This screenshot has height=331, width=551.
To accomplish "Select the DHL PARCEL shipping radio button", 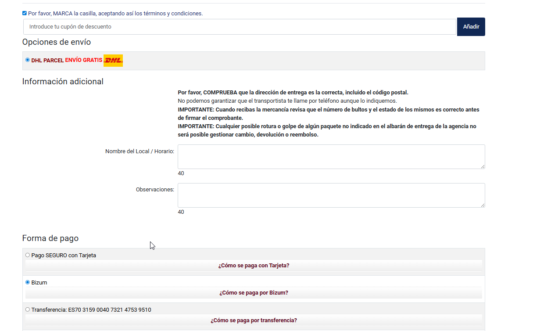I will [28, 60].
